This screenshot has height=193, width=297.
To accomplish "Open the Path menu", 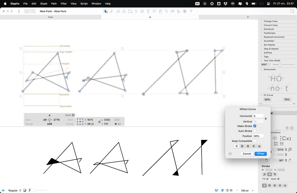I will click(x=54, y=3).
